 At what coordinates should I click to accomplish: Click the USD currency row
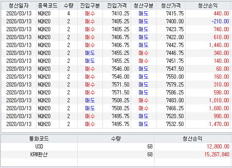pyautogui.click(x=116, y=146)
